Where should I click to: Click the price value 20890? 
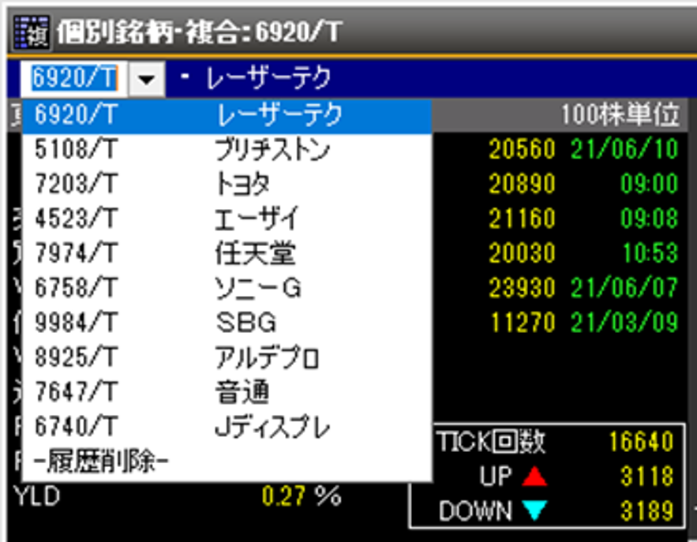coord(523,184)
